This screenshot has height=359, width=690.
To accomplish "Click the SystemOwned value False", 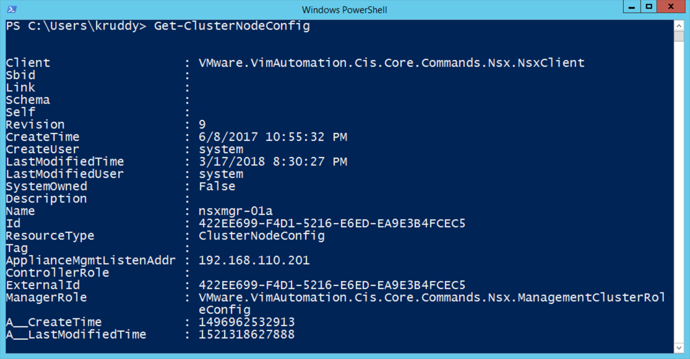I will 217,186.
